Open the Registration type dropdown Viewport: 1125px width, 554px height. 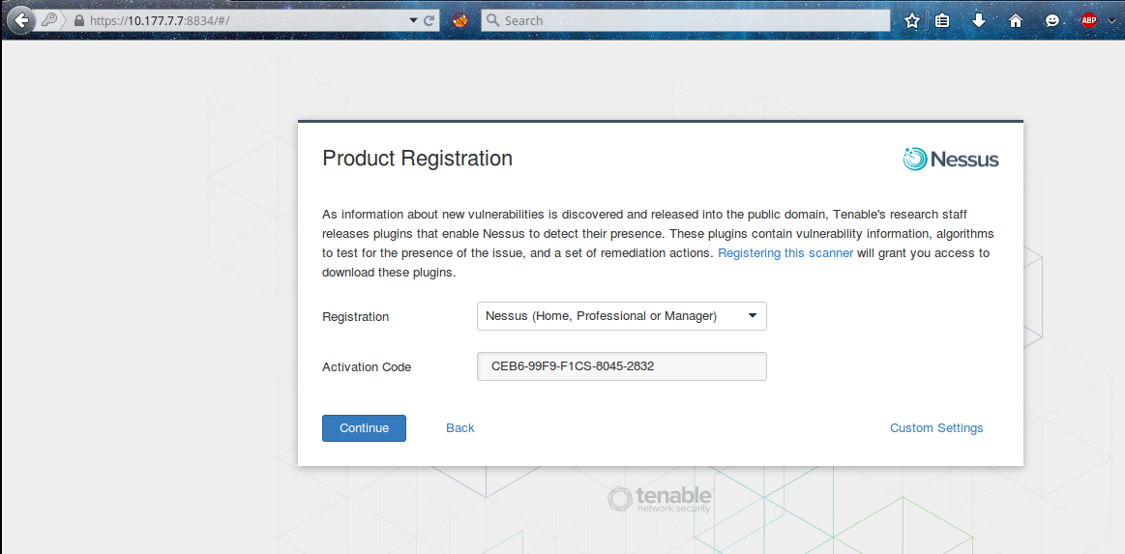621,316
